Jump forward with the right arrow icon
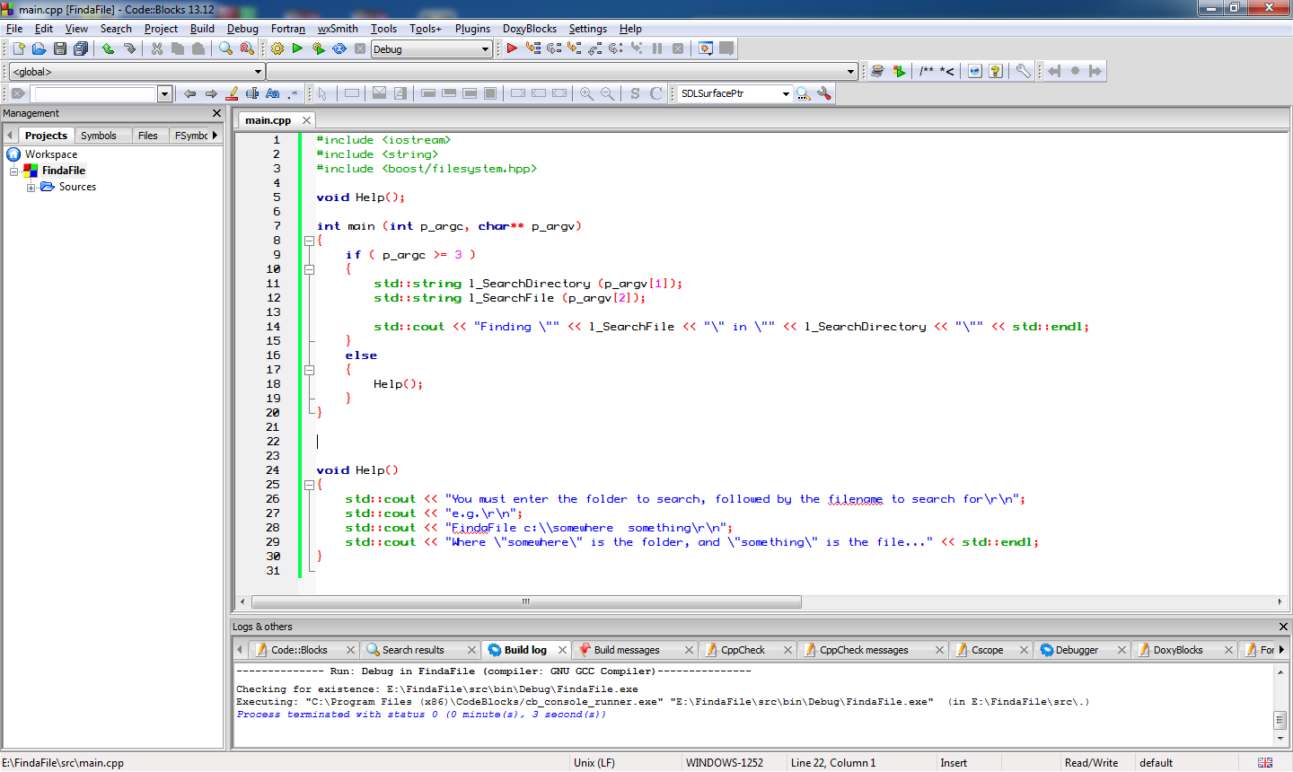The height and width of the screenshot is (772, 1293). 211,93
